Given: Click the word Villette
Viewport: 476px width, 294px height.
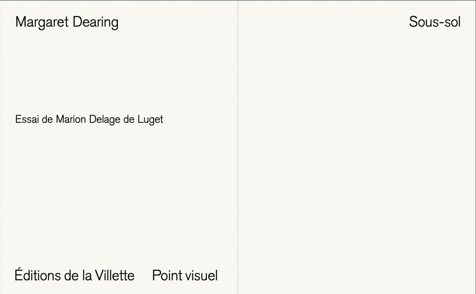Looking at the screenshot, I should point(115,276).
